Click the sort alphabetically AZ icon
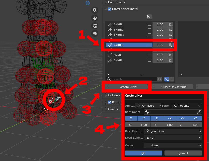The width and height of the screenshot is (209, 161). (x=167, y=79)
